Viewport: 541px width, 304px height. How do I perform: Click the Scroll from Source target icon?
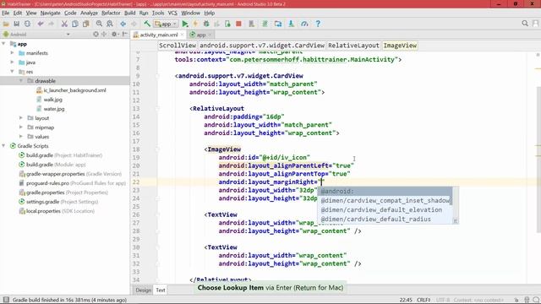[x=96, y=34]
